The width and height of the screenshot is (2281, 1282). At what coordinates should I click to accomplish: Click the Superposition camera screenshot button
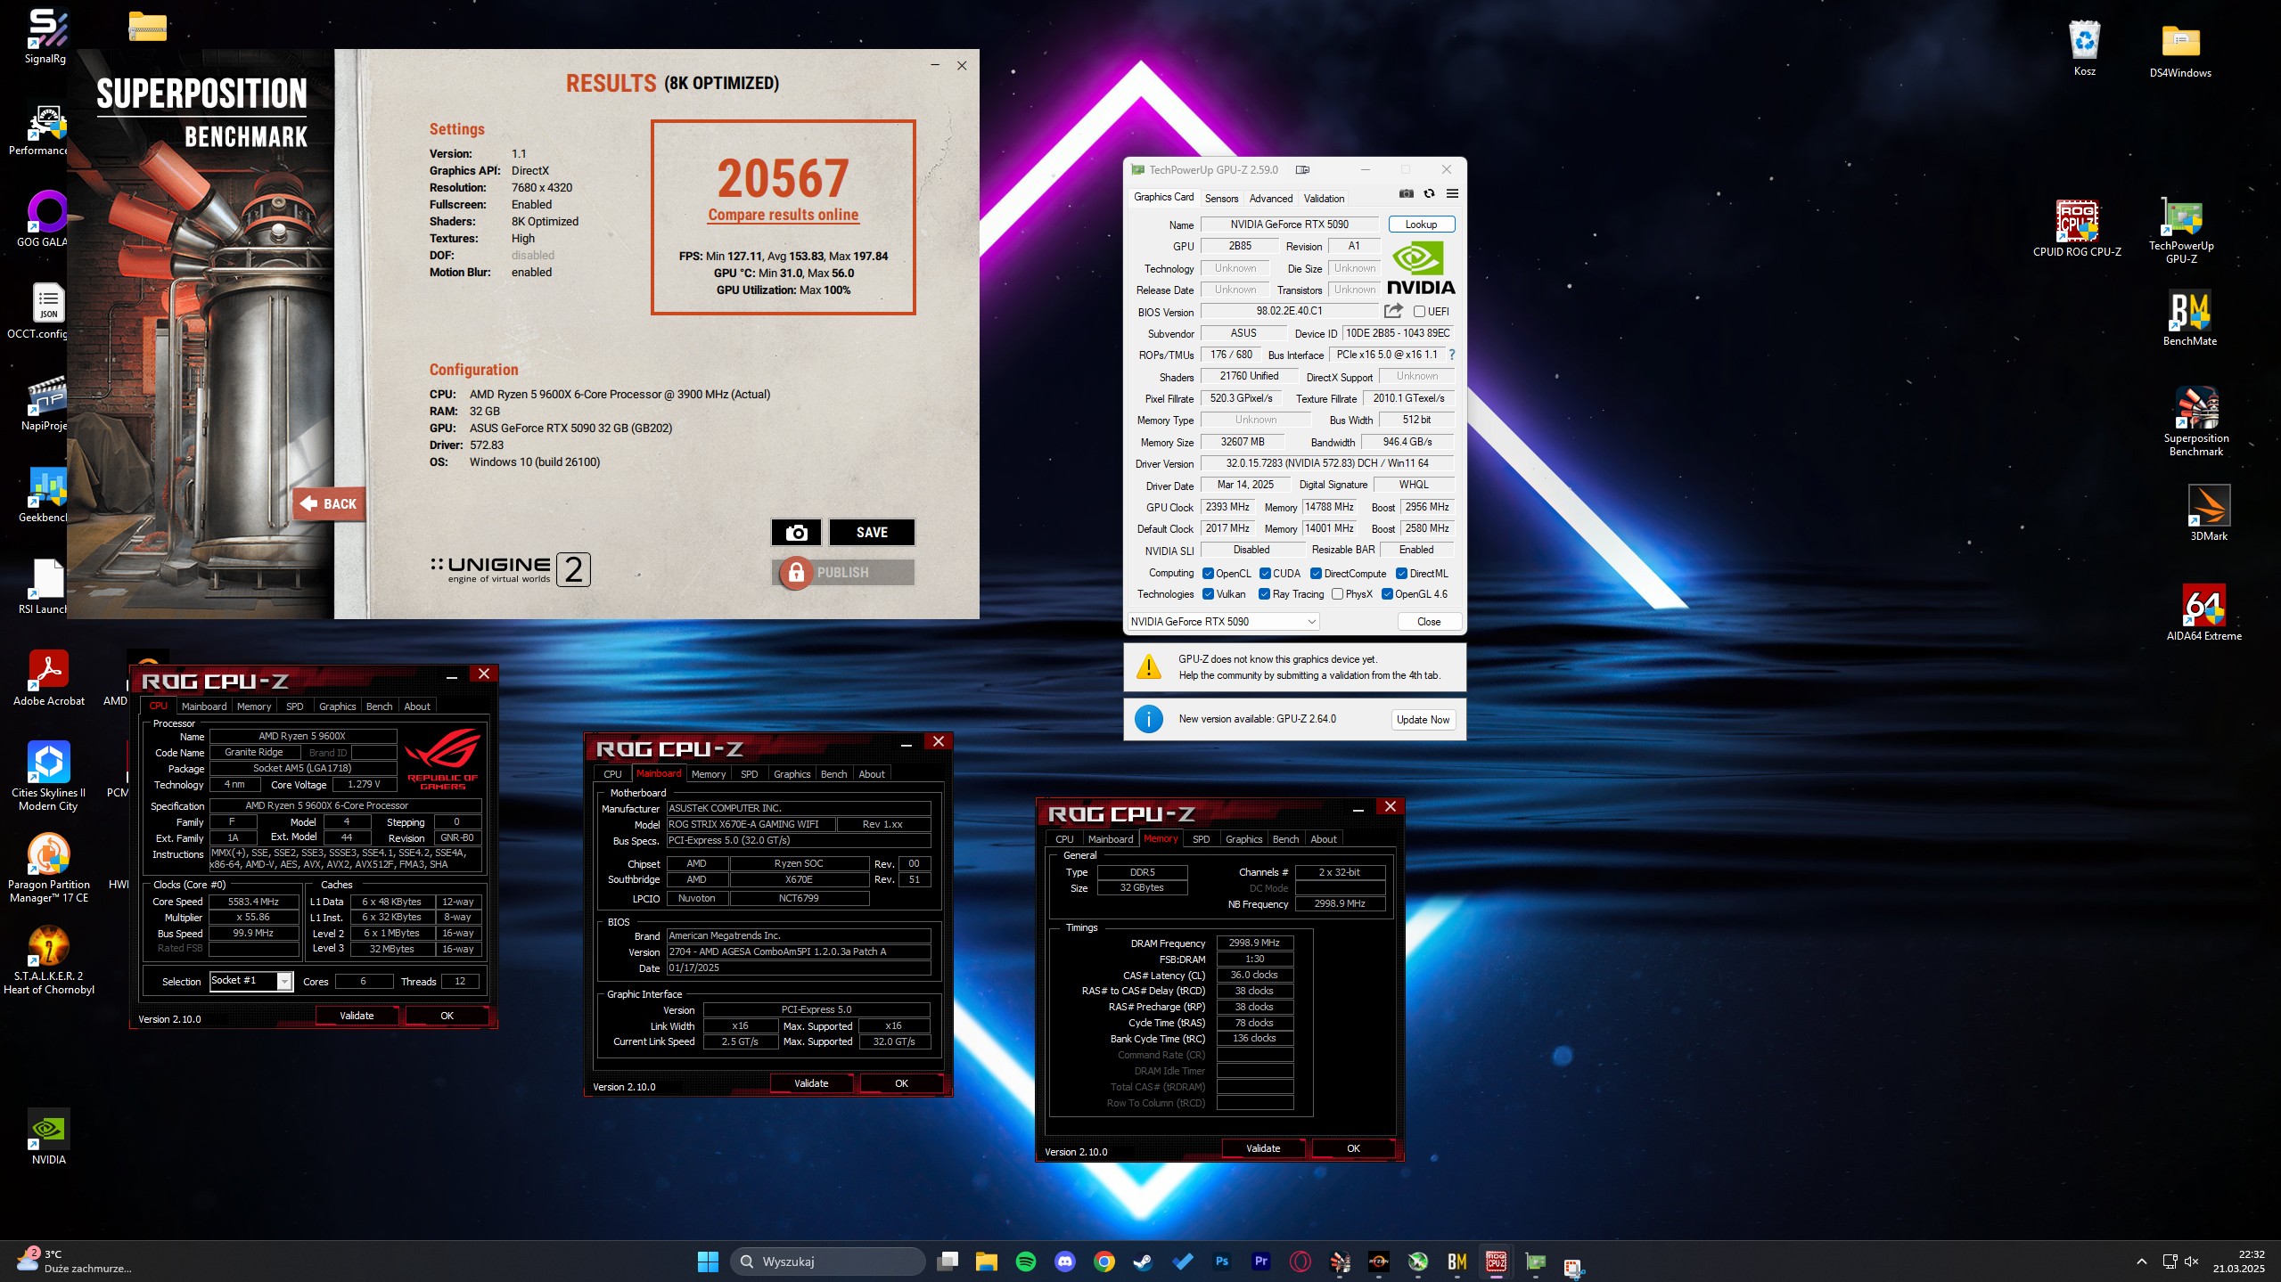[796, 533]
